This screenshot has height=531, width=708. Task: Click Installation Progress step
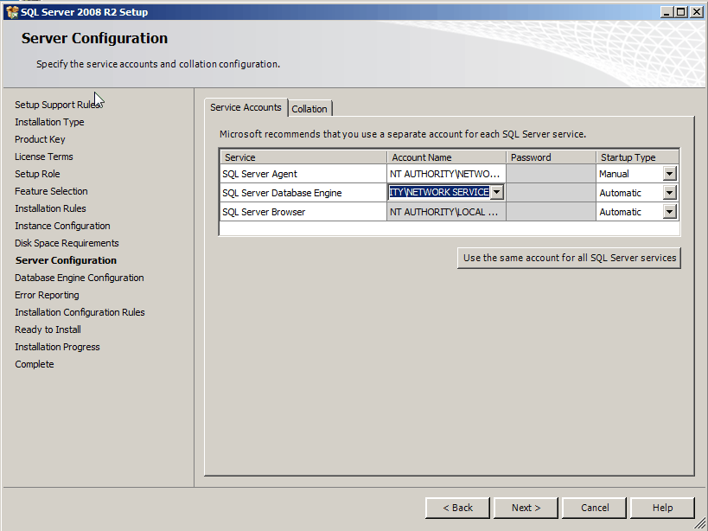pos(57,347)
